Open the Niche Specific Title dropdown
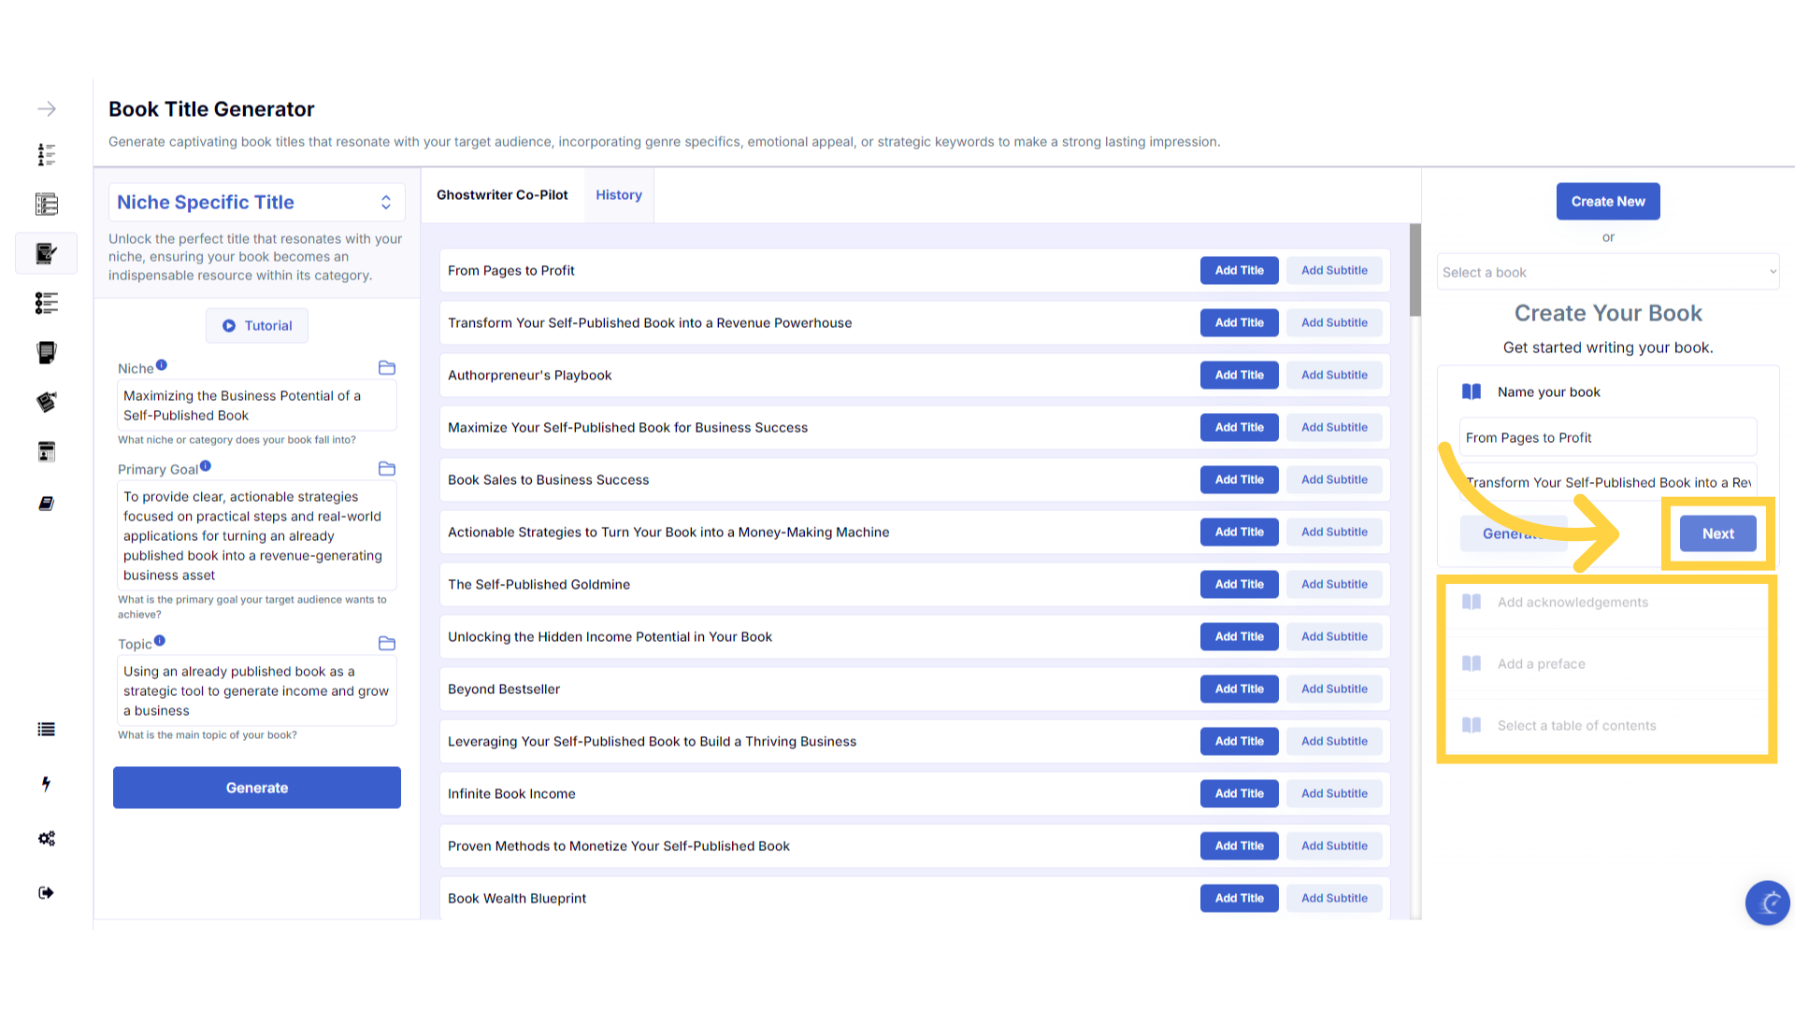1795x1009 pixels. 256,203
